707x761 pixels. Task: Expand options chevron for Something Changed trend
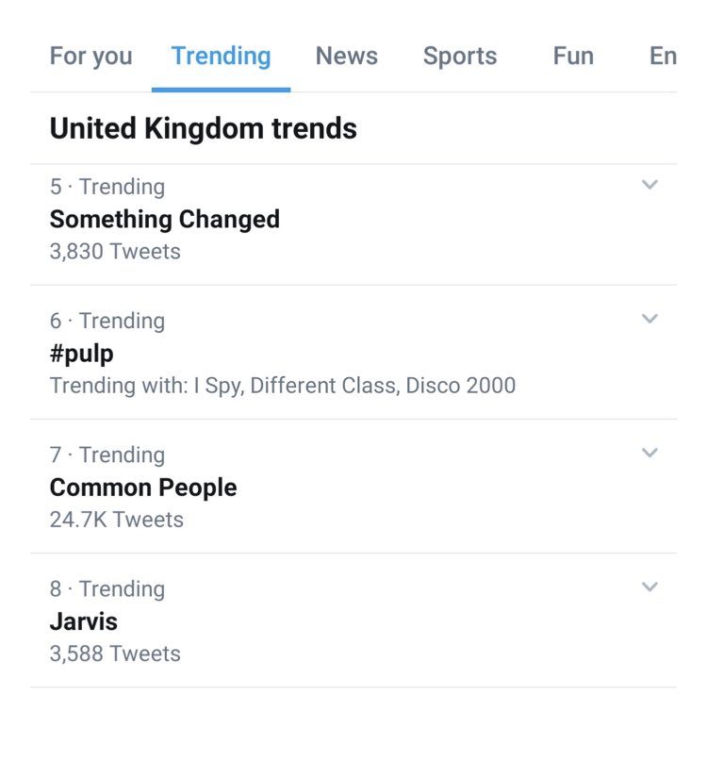(x=649, y=185)
